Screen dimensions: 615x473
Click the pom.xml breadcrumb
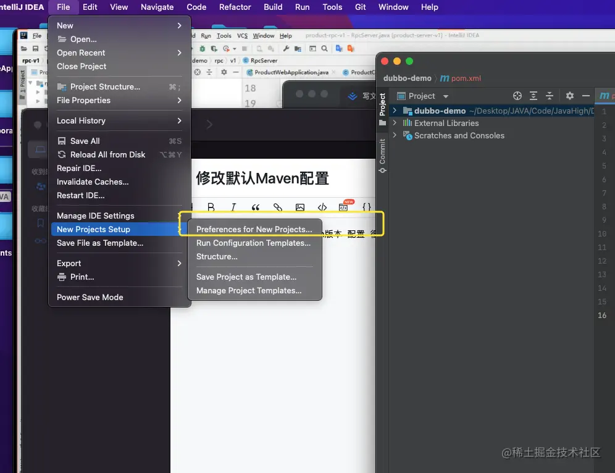pos(461,78)
